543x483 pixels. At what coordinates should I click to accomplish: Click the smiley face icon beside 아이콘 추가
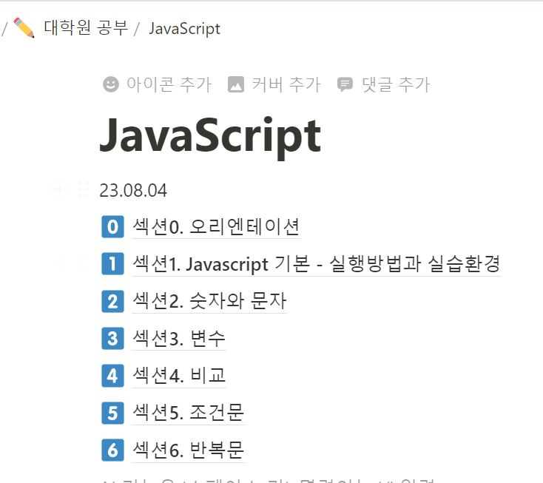pyautogui.click(x=111, y=84)
